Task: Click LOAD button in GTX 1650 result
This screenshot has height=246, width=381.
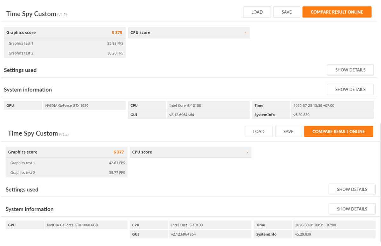Action: click(257, 12)
